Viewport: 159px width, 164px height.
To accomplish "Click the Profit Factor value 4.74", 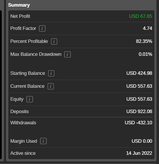I will 148,28.
